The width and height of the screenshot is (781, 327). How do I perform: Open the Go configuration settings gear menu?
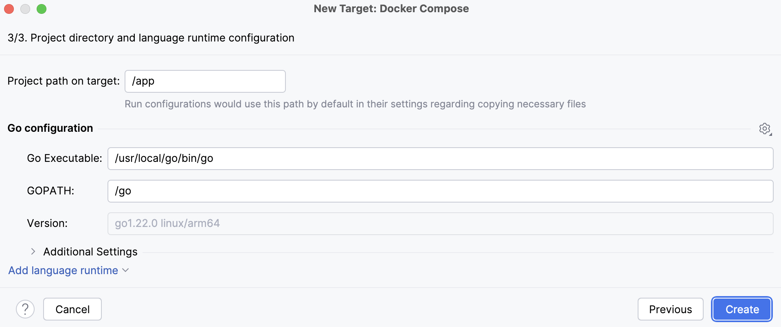[765, 129]
